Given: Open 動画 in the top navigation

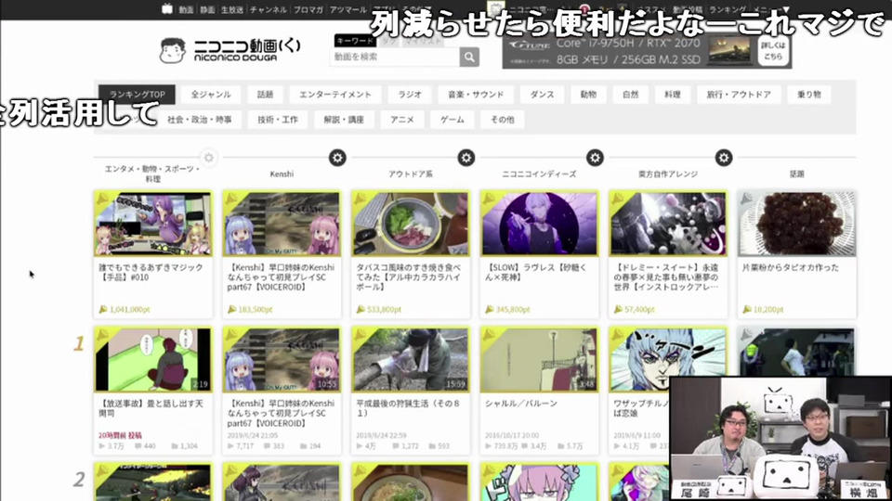Looking at the screenshot, I should [186, 9].
